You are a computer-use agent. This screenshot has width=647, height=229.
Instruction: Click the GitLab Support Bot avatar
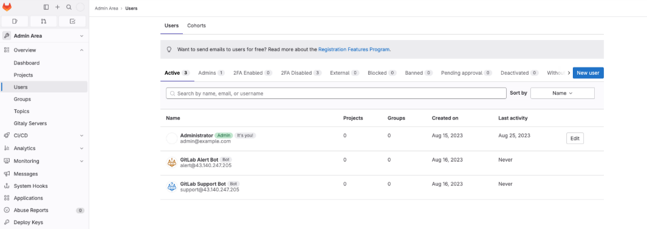point(172,186)
